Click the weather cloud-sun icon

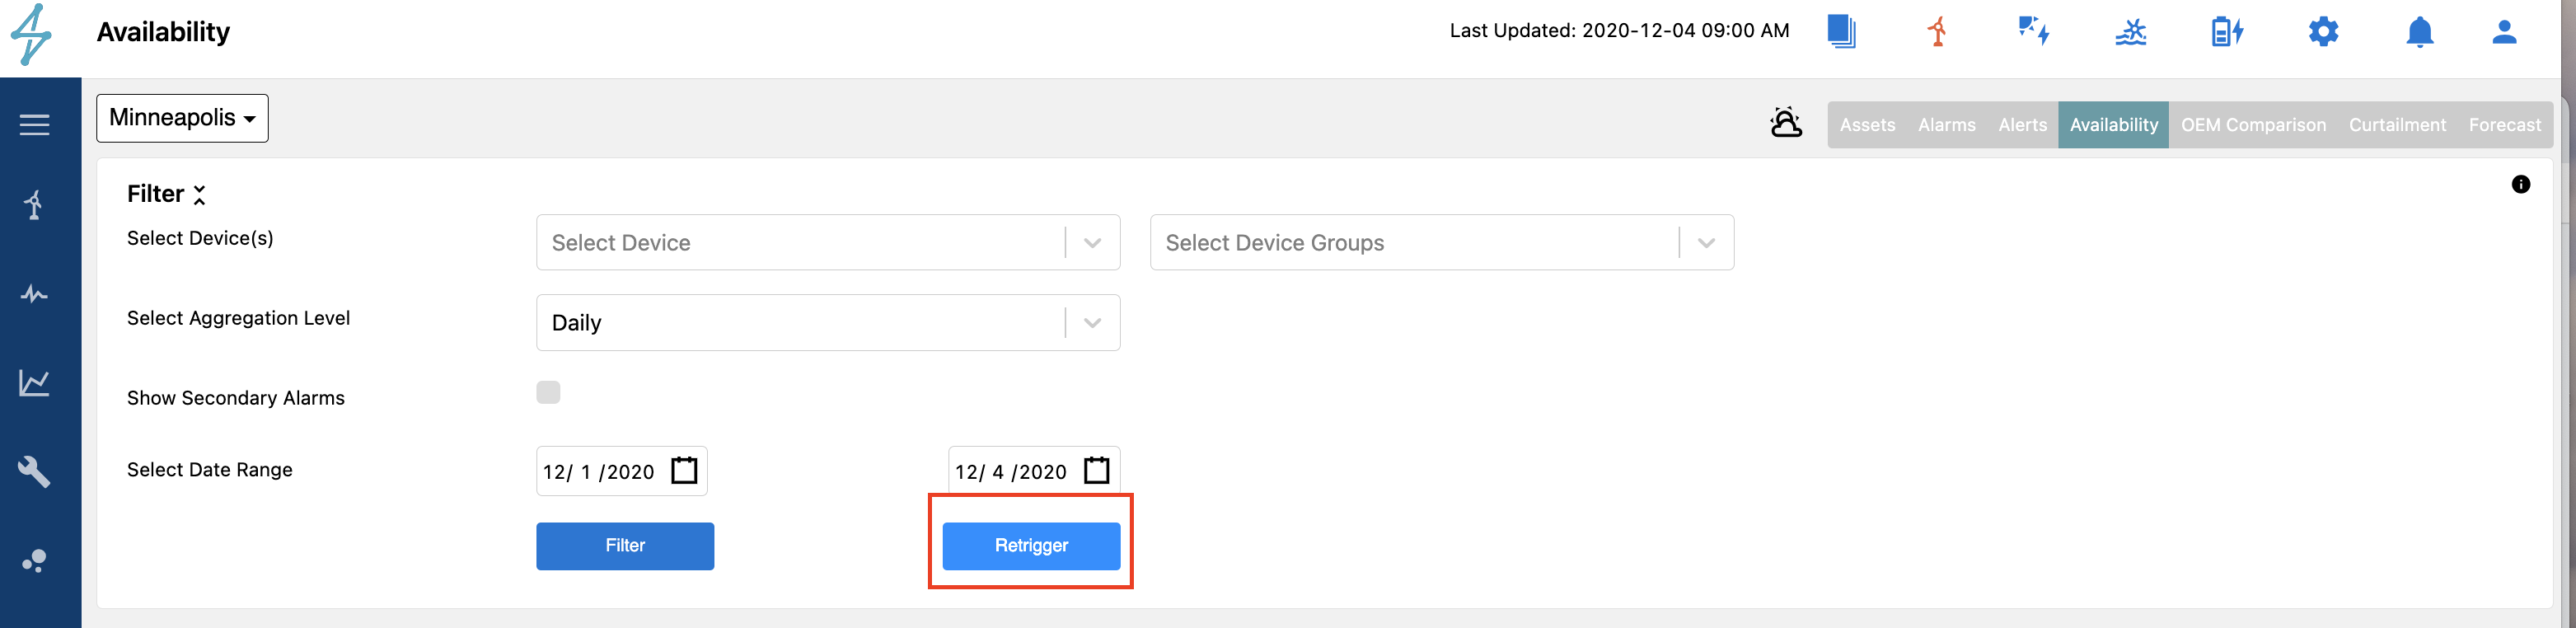click(x=1786, y=123)
